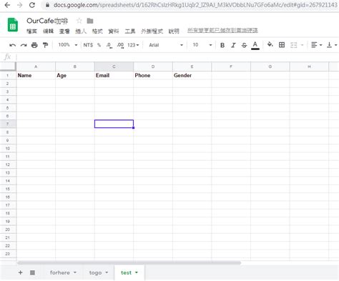Switch to the forhere sheet tab
This screenshot has height=281, width=339.
tap(60, 272)
